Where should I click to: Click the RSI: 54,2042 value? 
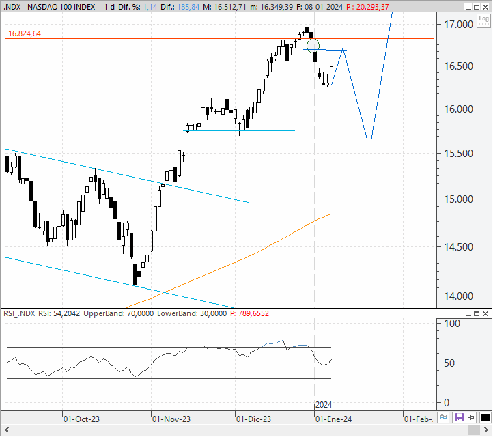coord(59,313)
